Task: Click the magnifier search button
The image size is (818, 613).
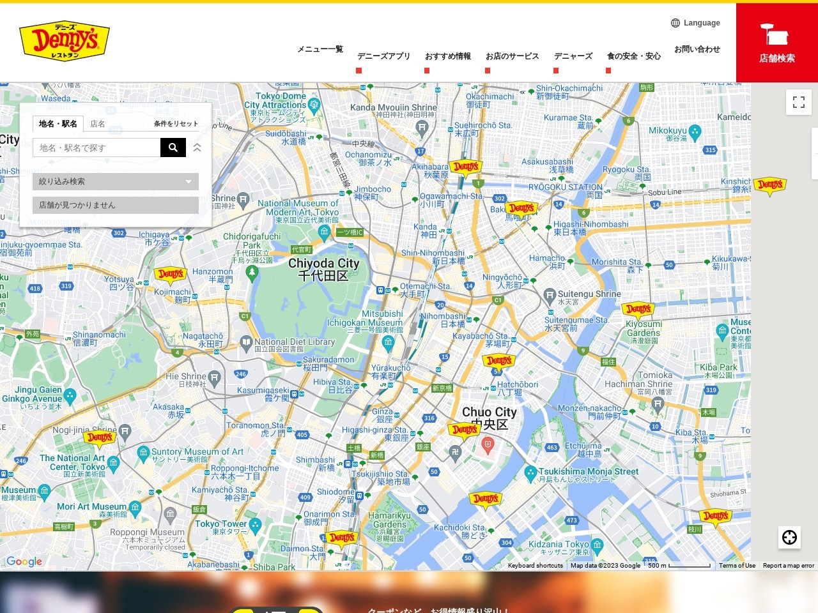Action: tap(173, 148)
